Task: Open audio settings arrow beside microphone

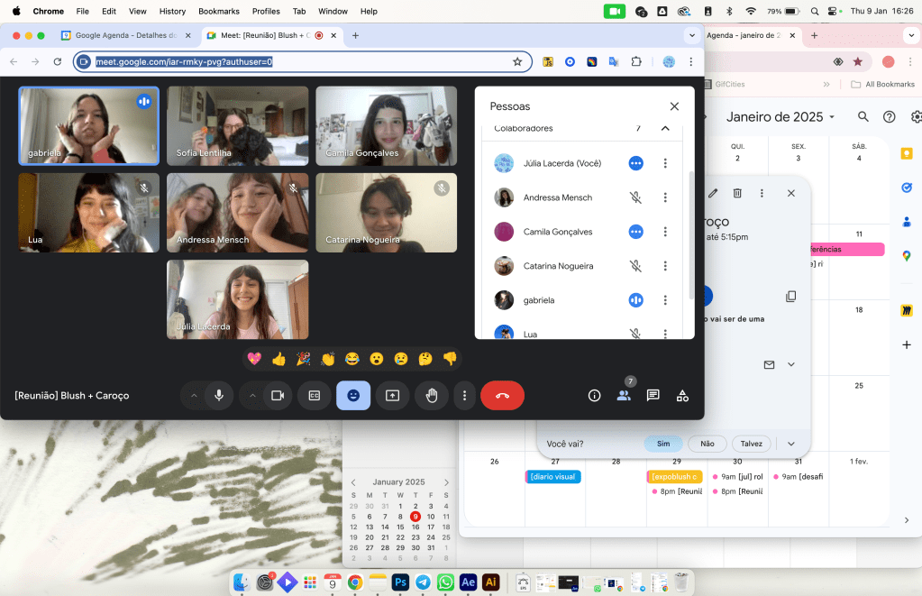Action: pyautogui.click(x=194, y=395)
